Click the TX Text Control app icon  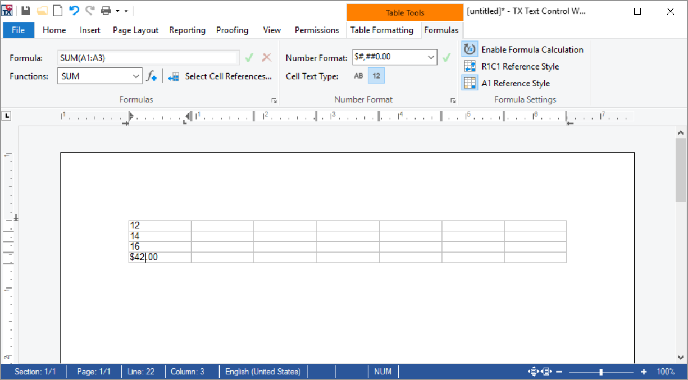click(7, 10)
